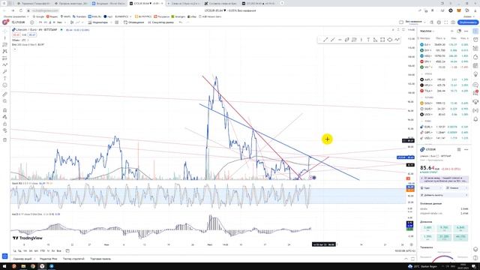Click the trash remove drawings icon
This screenshot has height=270, width=480.
pos(5,140)
